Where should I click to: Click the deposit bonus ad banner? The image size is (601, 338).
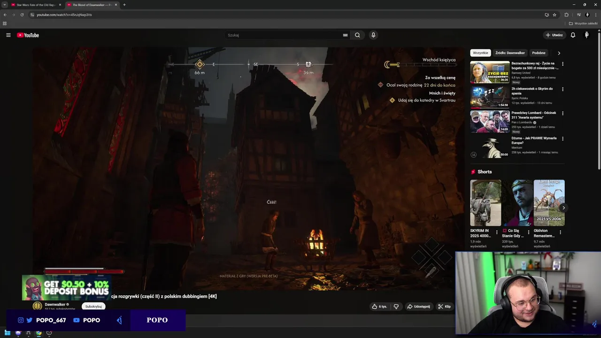(x=66, y=287)
